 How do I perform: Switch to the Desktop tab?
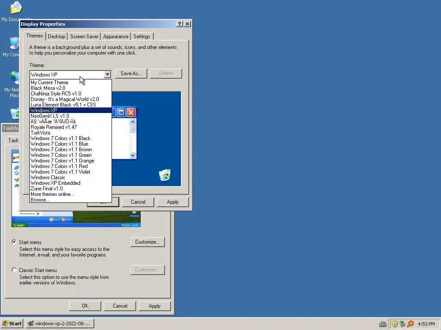[x=56, y=37]
